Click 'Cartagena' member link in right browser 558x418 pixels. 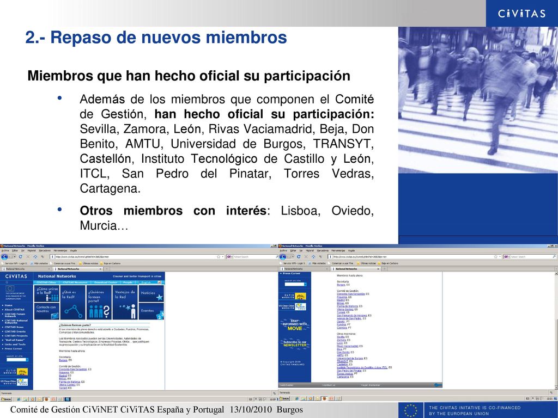[343, 377]
